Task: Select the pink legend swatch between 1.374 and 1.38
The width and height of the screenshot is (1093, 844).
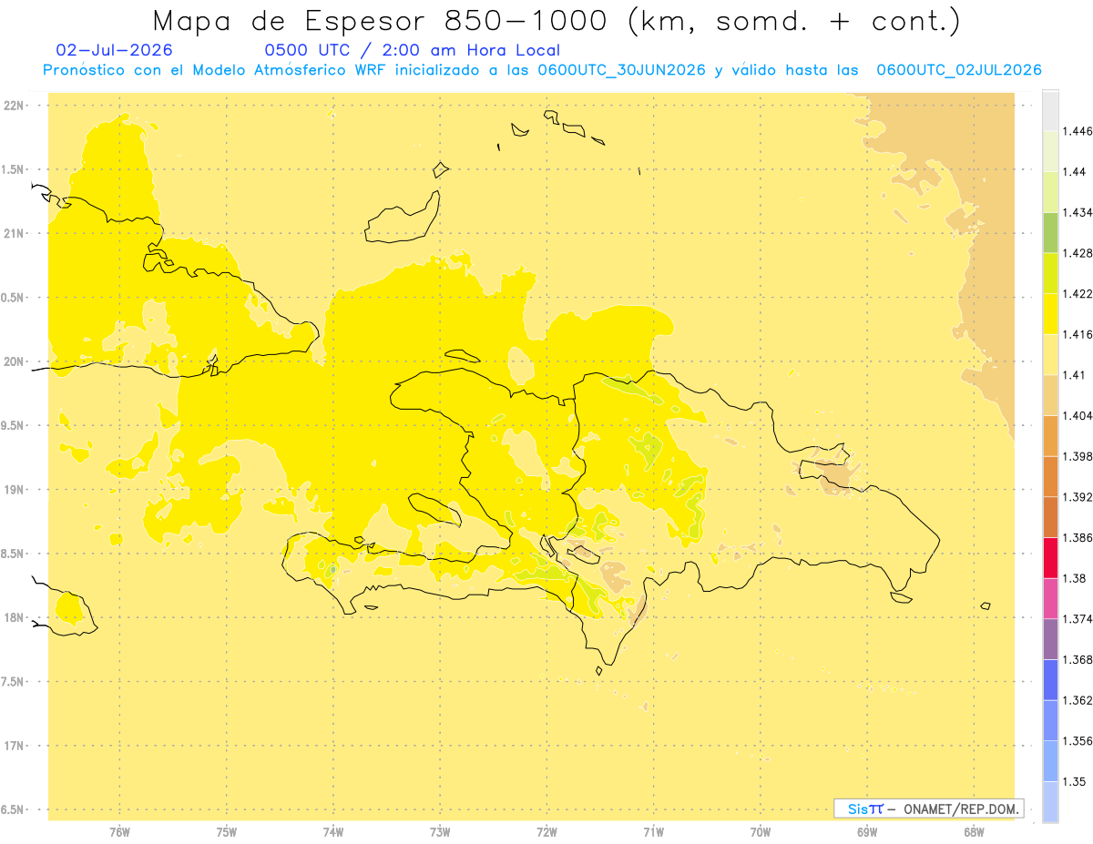Action: (x=1050, y=598)
